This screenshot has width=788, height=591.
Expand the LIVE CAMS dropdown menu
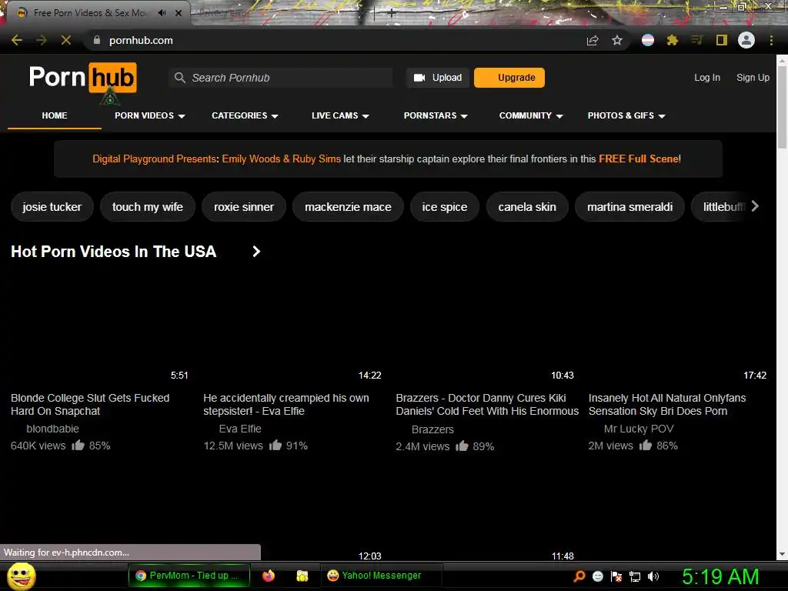pos(340,115)
